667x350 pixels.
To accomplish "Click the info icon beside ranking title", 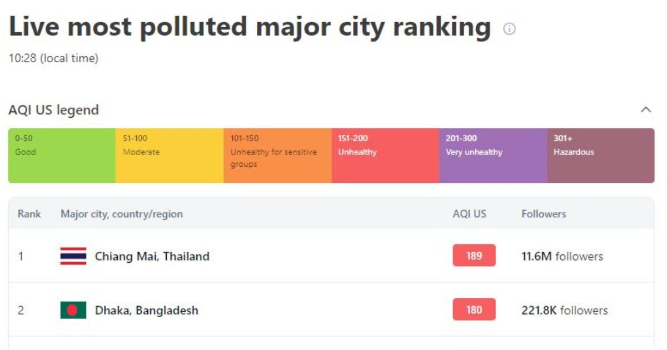I will point(509,29).
